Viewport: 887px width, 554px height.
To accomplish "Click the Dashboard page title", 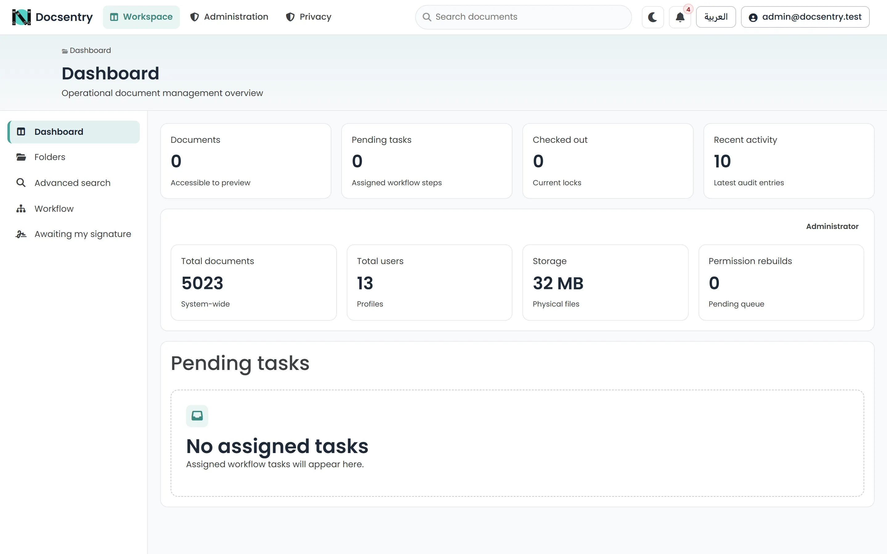I will tap(110, 73).
